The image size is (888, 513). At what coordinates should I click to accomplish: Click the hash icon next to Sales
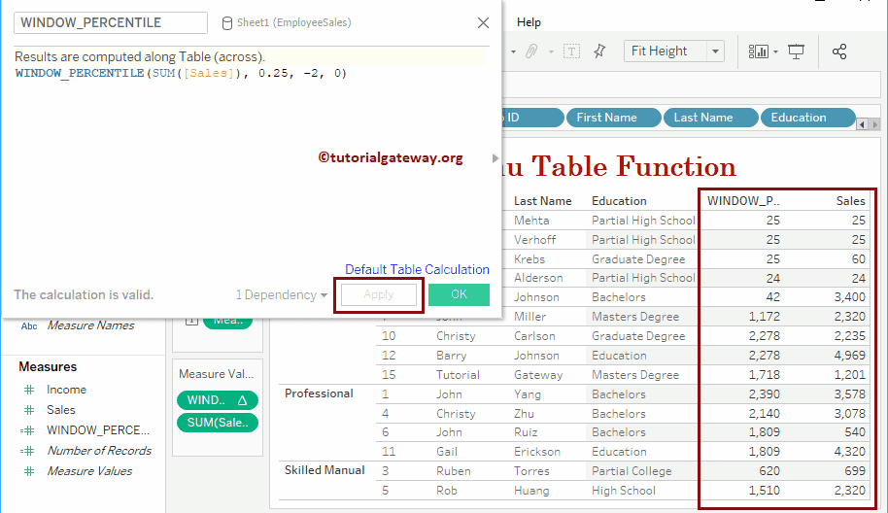[x=29, y=410]
